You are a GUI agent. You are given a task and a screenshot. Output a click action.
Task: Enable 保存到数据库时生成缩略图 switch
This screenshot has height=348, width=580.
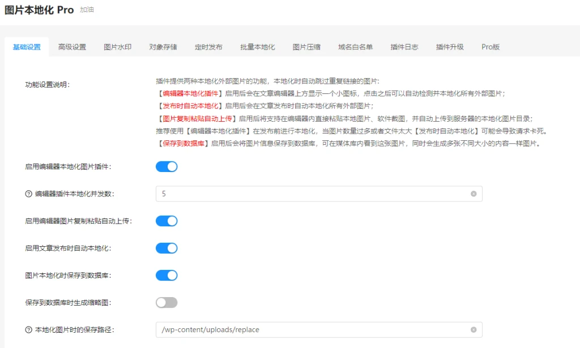tap(167, 303)
